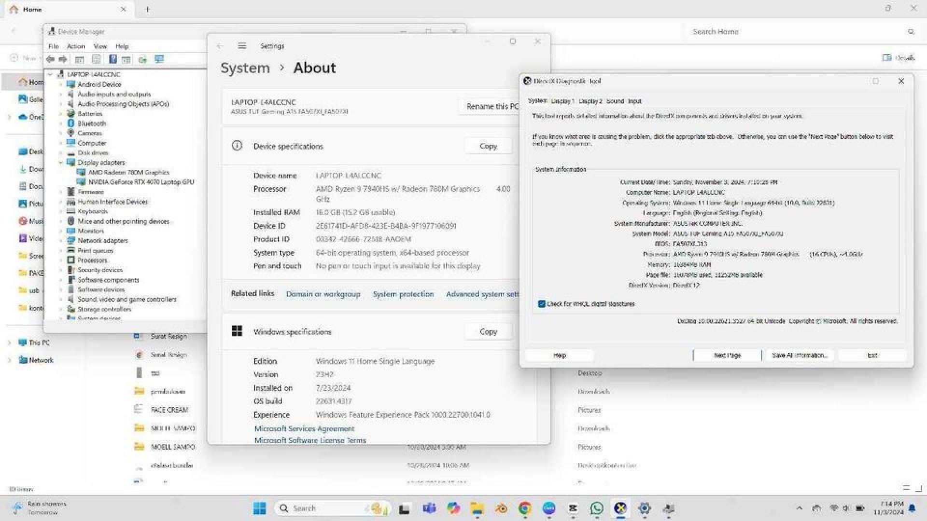Expand This PC in the navigation pane
Image resolution: width=927 pixels, height=521 pixels.
(x=9, y=343)
